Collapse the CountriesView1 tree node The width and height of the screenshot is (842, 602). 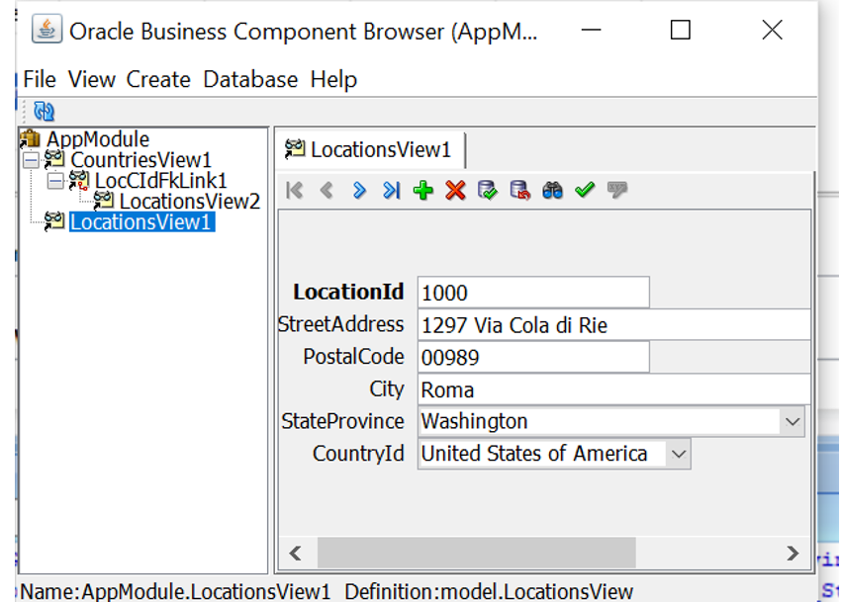point(31,160)
